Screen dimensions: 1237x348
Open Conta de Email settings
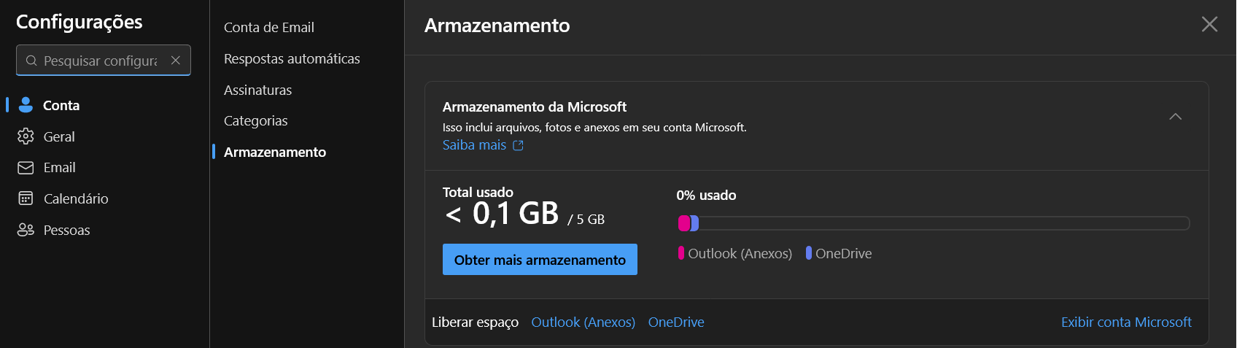tap(269, 27)
